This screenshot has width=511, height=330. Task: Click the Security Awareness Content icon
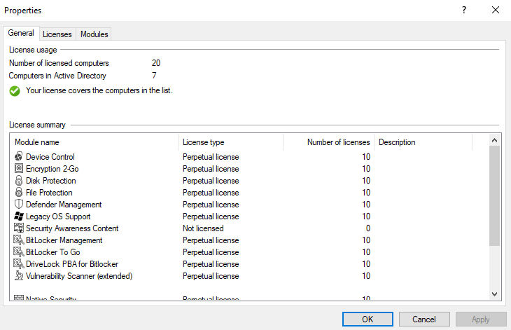[19, 228]
